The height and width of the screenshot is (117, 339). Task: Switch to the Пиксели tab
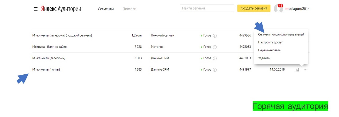coord(129,9)
